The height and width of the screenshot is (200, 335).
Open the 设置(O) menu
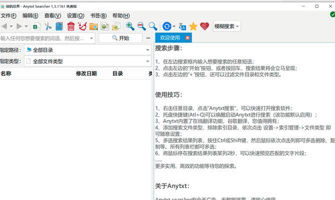click(75, 15)
